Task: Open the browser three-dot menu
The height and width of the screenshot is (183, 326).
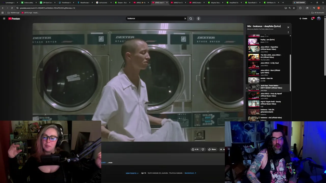Action: 323,8
